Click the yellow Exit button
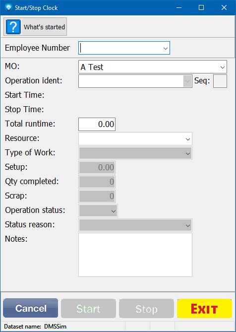Image resolution: width=236 pixels, height=332 pixels. point(204,308)
